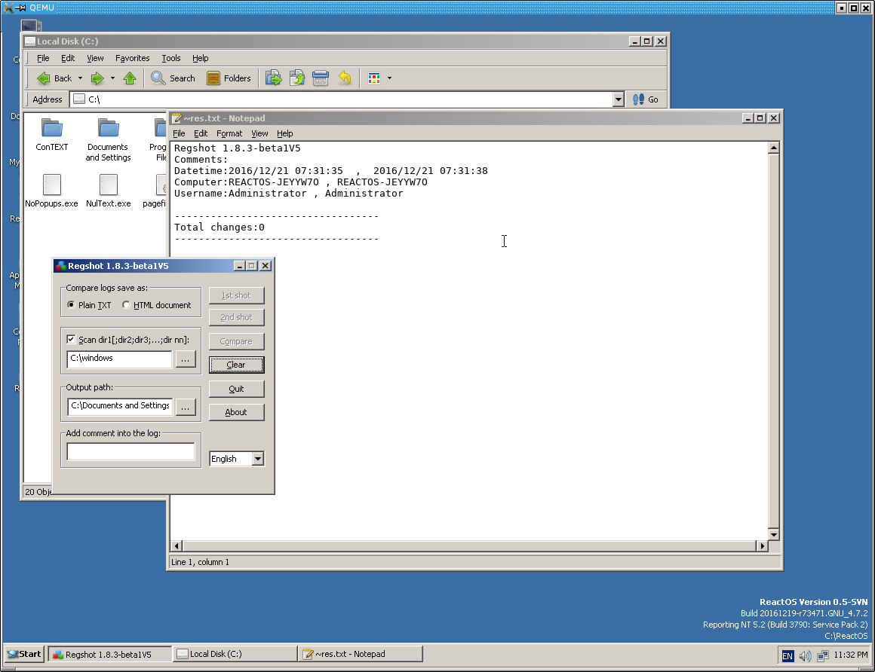Image resolution: width=875 pixels, height=672 pixels.
Task: Open the Start menu
Action: pos(24,654)
